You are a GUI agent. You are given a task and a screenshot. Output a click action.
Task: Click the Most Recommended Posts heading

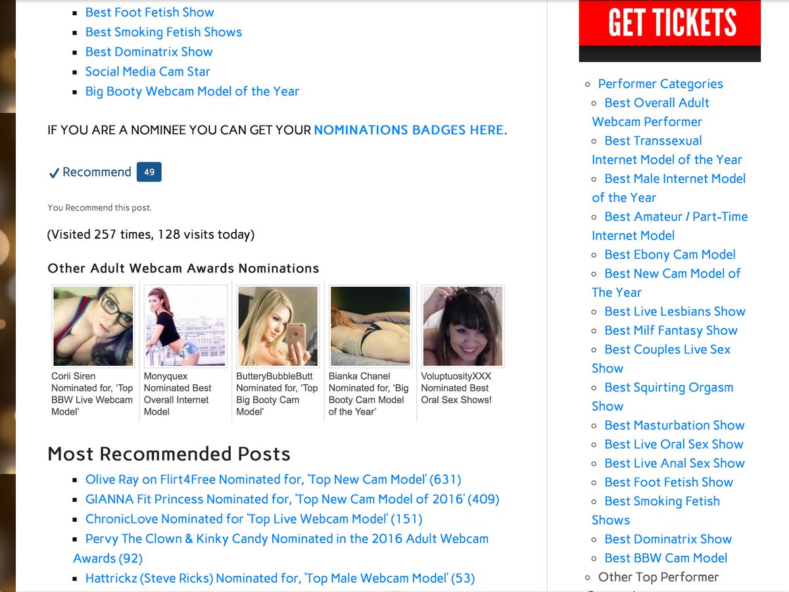tap(169, 454)
